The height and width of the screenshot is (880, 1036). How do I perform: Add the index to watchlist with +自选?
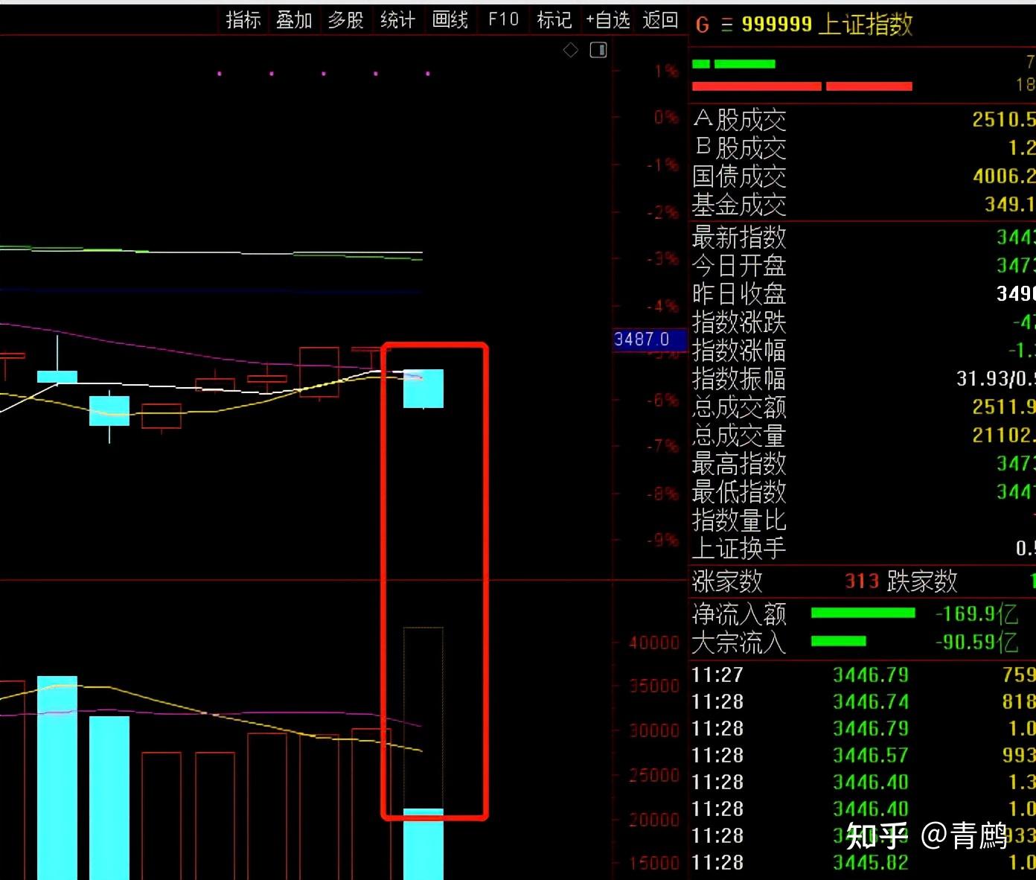pos(608,19)
